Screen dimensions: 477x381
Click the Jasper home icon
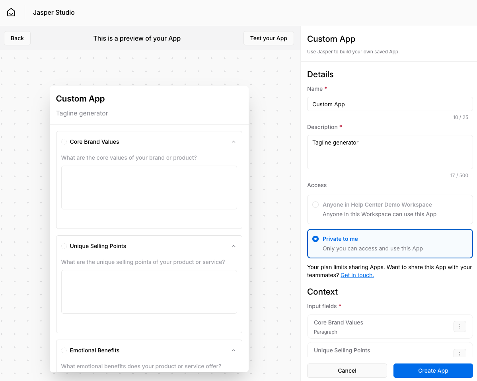(x=11, y=13)
